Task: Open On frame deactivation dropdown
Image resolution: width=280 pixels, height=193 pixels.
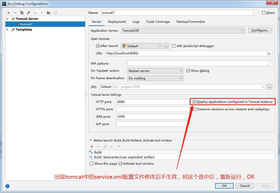Action: (x=155, y=78)
